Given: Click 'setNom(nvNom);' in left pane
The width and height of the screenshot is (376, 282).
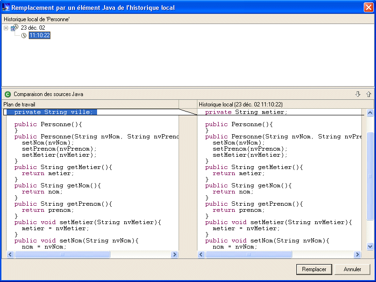Looking at the screenshot, I should click(48, 143).
